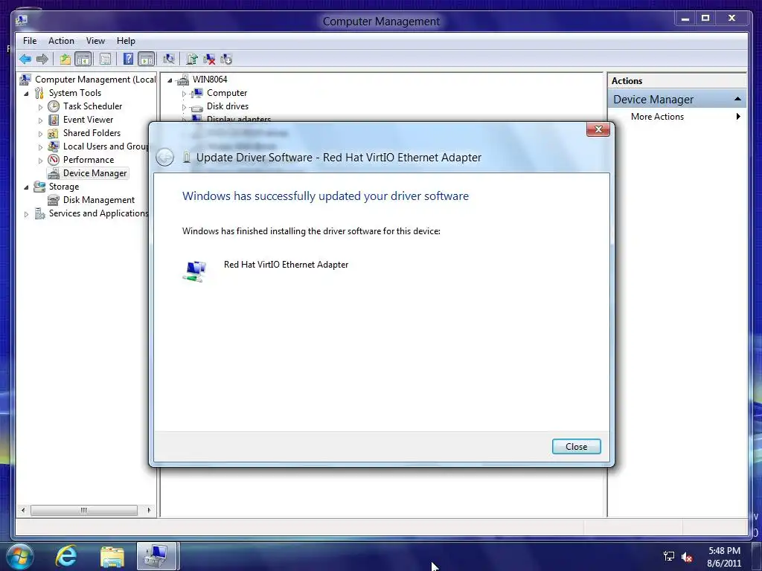Click the Computer Management taskbar button
This screenshot has height=571, width=762.
tap(158, 556)
